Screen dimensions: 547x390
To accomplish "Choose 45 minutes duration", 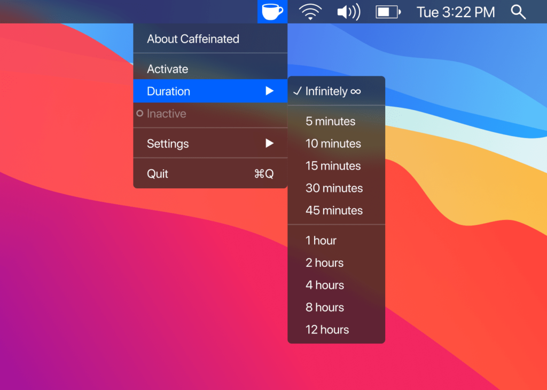I will click(333, 210).
